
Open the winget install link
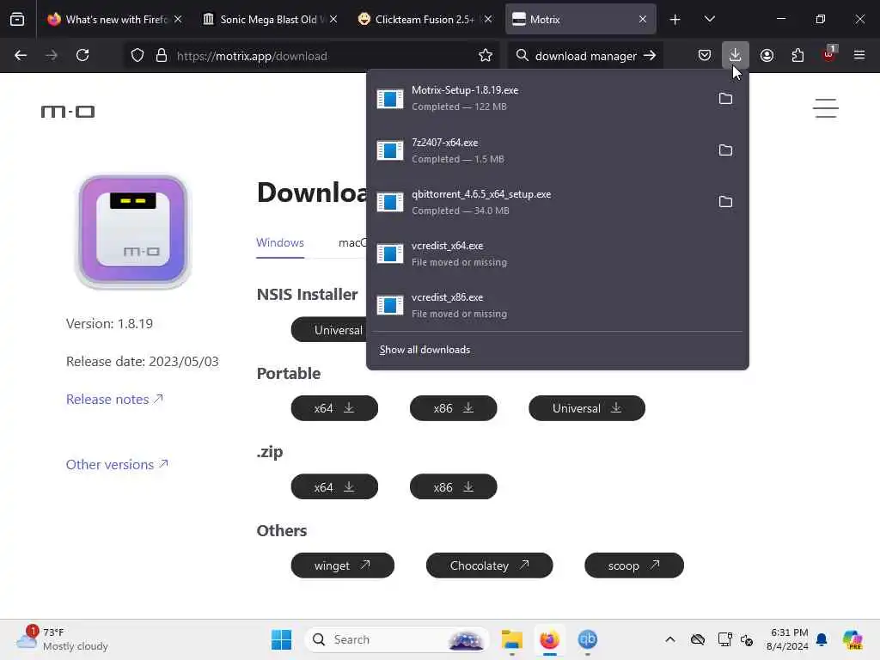(x=342, y=565)
